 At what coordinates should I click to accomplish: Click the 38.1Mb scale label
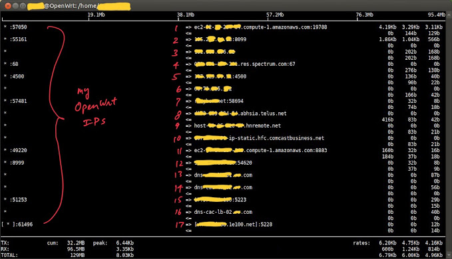click(x=186, y=15)
